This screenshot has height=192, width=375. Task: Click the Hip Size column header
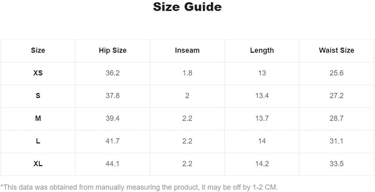click(112, 50)
